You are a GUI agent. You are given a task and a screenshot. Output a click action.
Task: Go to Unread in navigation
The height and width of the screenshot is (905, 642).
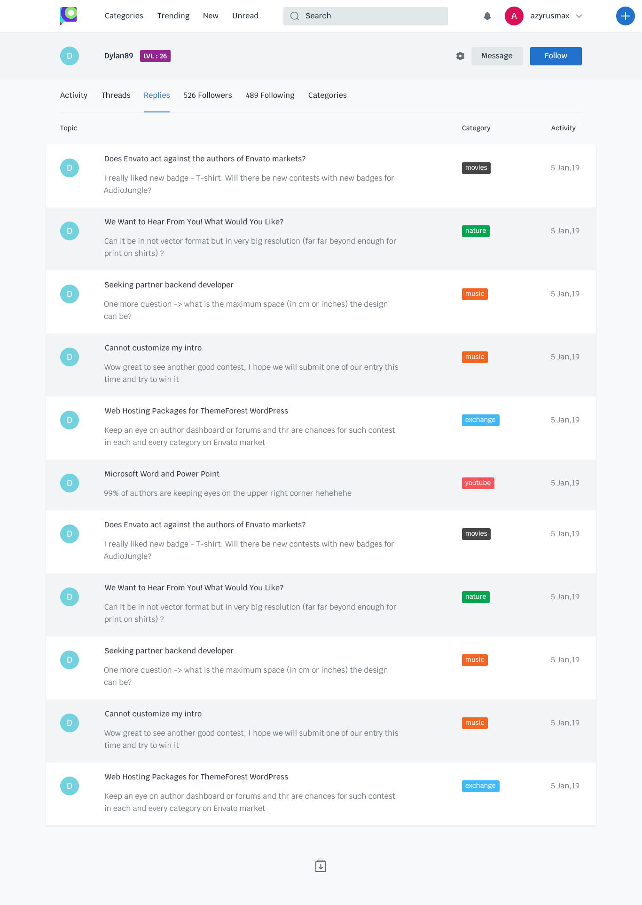point(245,16)
